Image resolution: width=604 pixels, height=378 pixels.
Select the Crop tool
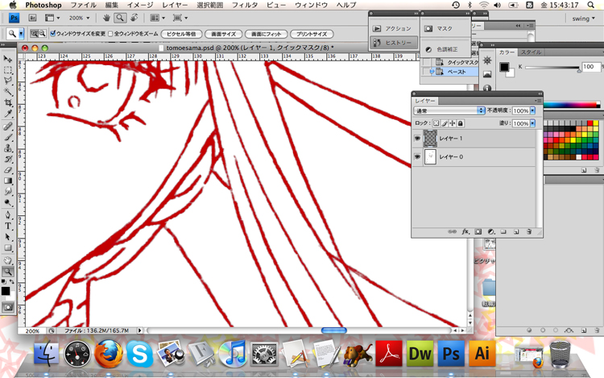tap(8, 102)
